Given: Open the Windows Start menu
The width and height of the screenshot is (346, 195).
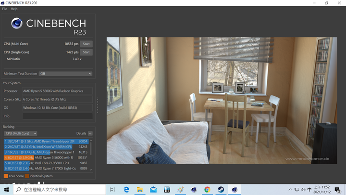Looking at the screenshot, I should tap(6, 190).
